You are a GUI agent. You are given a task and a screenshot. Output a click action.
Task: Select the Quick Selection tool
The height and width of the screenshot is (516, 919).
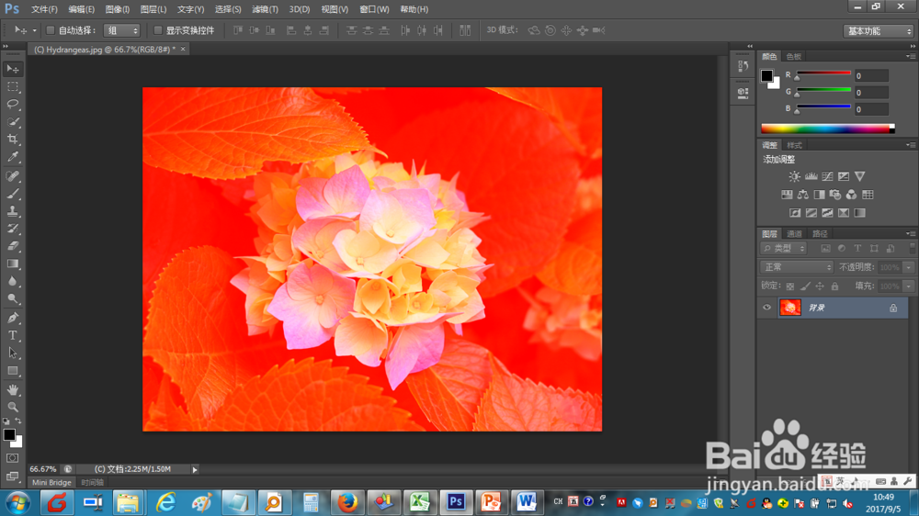12,122
